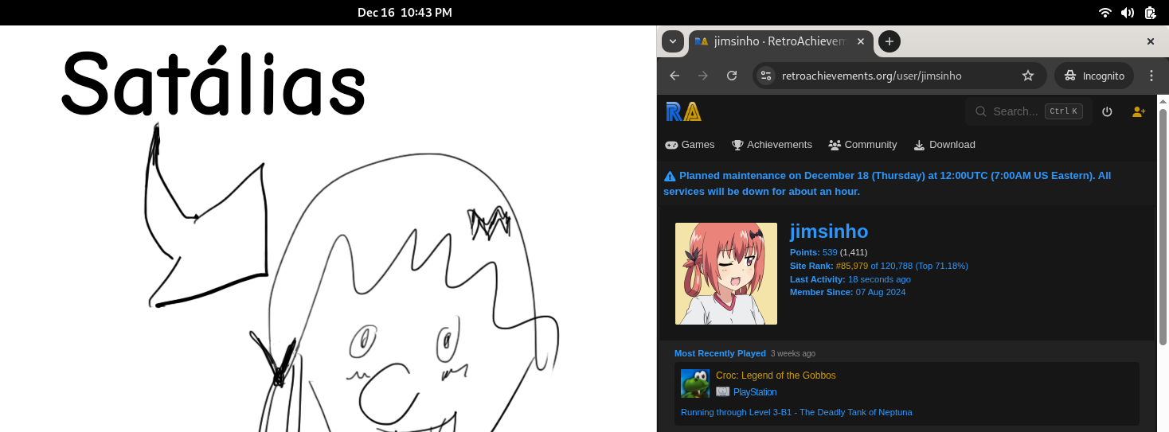Image resolution: width=1169 pixels, height=432 pixels.
Task: Select the jimsinho RetroAchievements browser tab
Action: pos(780,41)
